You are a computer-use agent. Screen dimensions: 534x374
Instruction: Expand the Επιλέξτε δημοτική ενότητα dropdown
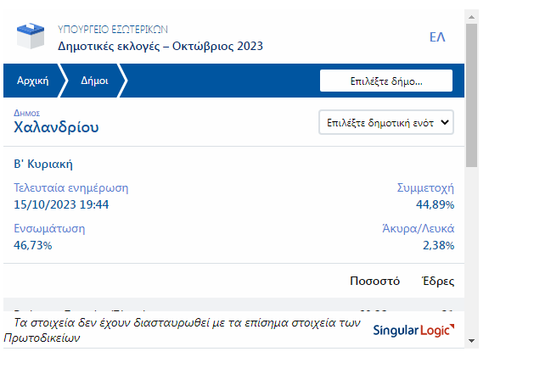(x=386, y=122)
